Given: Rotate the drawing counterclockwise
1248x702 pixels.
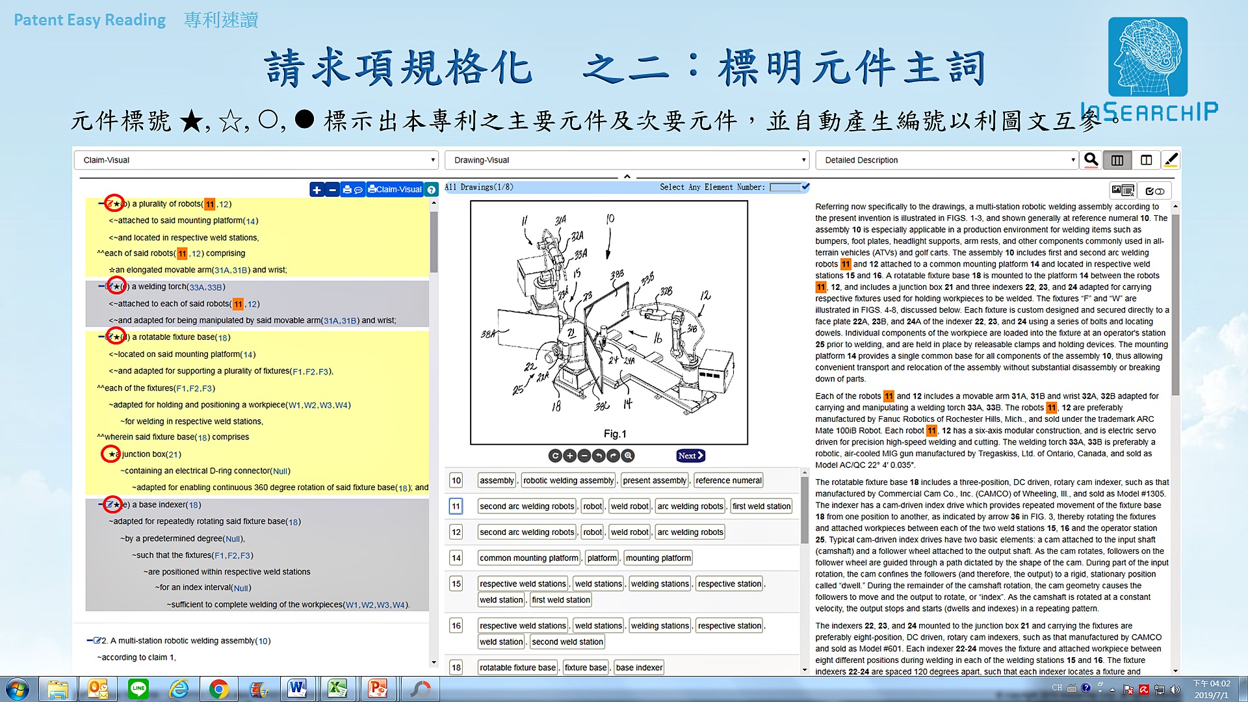Looking at the screenshot, I should point(598,456).
